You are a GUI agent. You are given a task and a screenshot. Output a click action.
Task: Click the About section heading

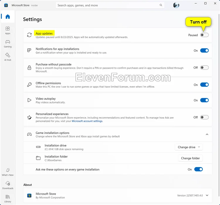[28, 185]
